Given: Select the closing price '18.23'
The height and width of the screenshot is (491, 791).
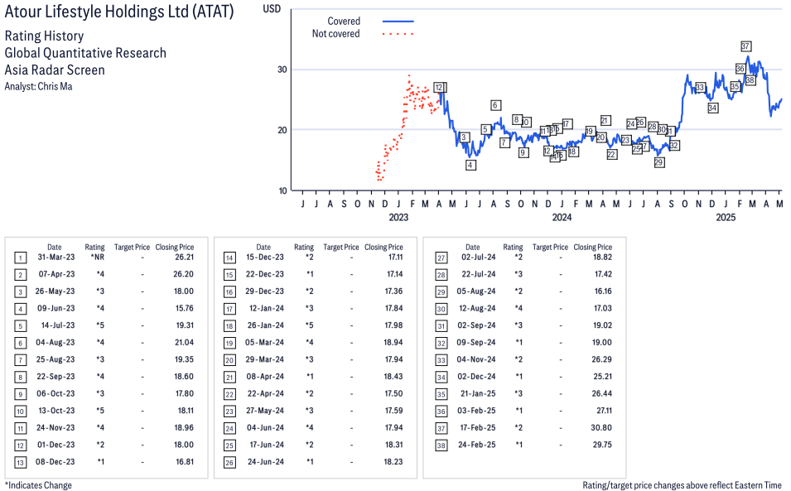Looking at the screenshot, I should 393,462.
